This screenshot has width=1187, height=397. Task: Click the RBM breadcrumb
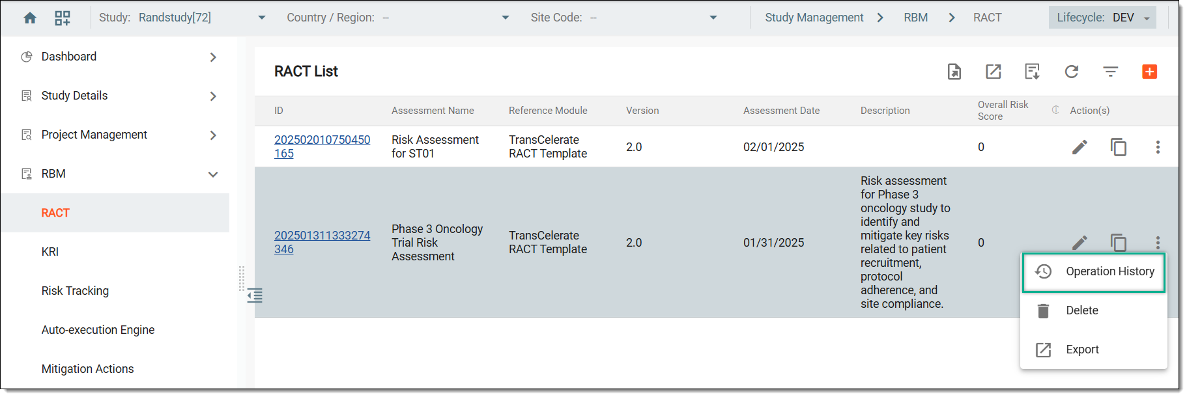click(x=915, y=18)
